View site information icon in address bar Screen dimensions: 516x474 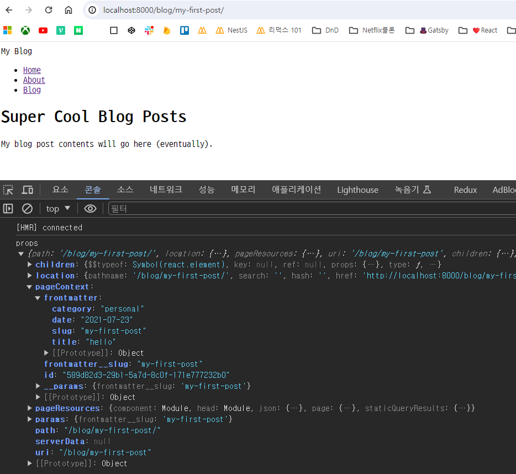coord(92,10)
